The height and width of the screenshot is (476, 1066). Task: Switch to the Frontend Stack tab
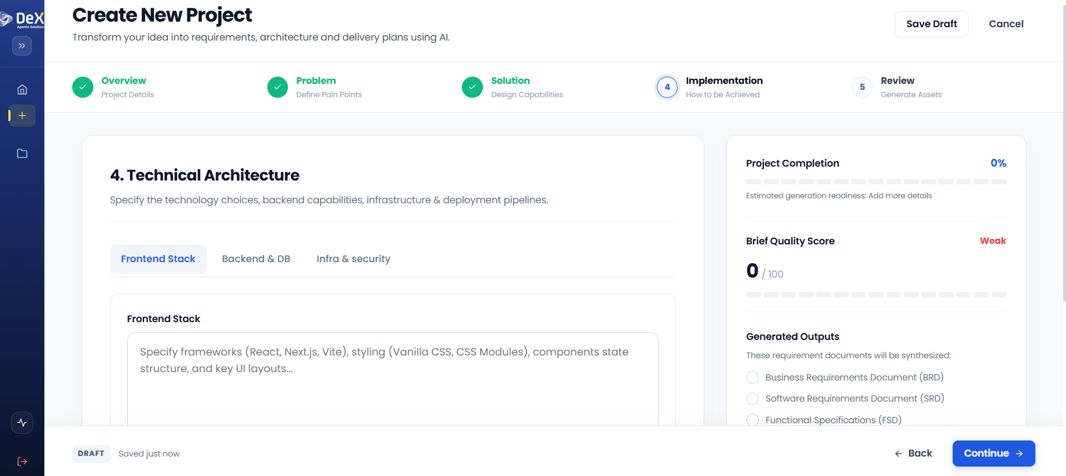tap(158, 259)
